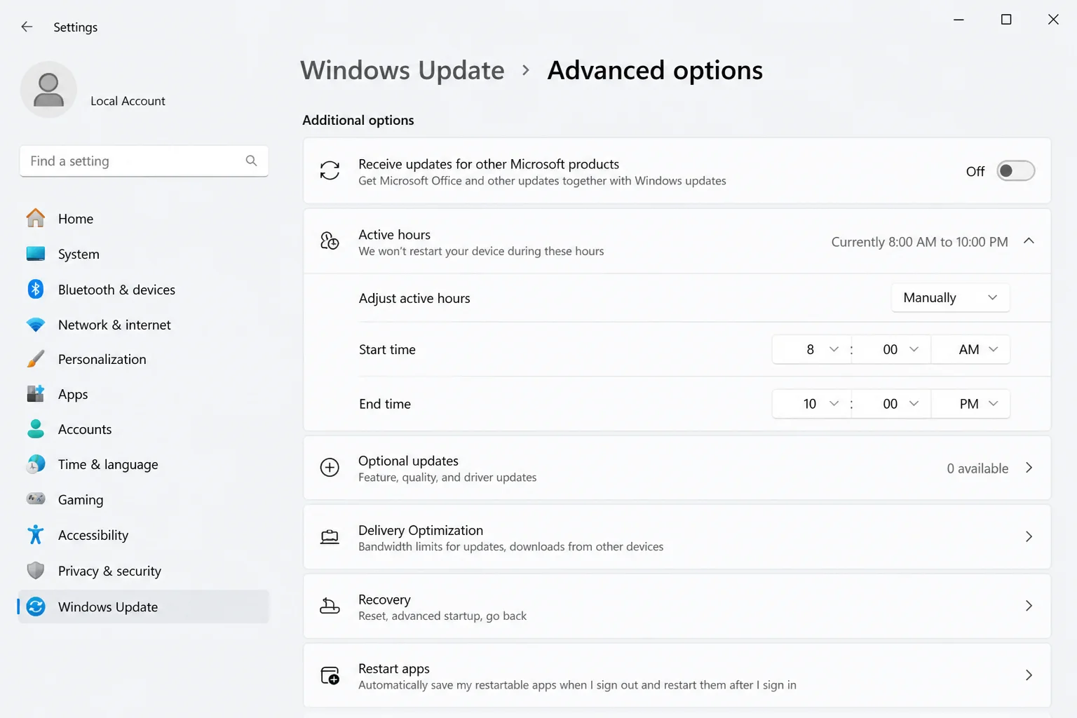Go to Apps settings
The width and height of the screenshot is (1077, 718).
144,394
